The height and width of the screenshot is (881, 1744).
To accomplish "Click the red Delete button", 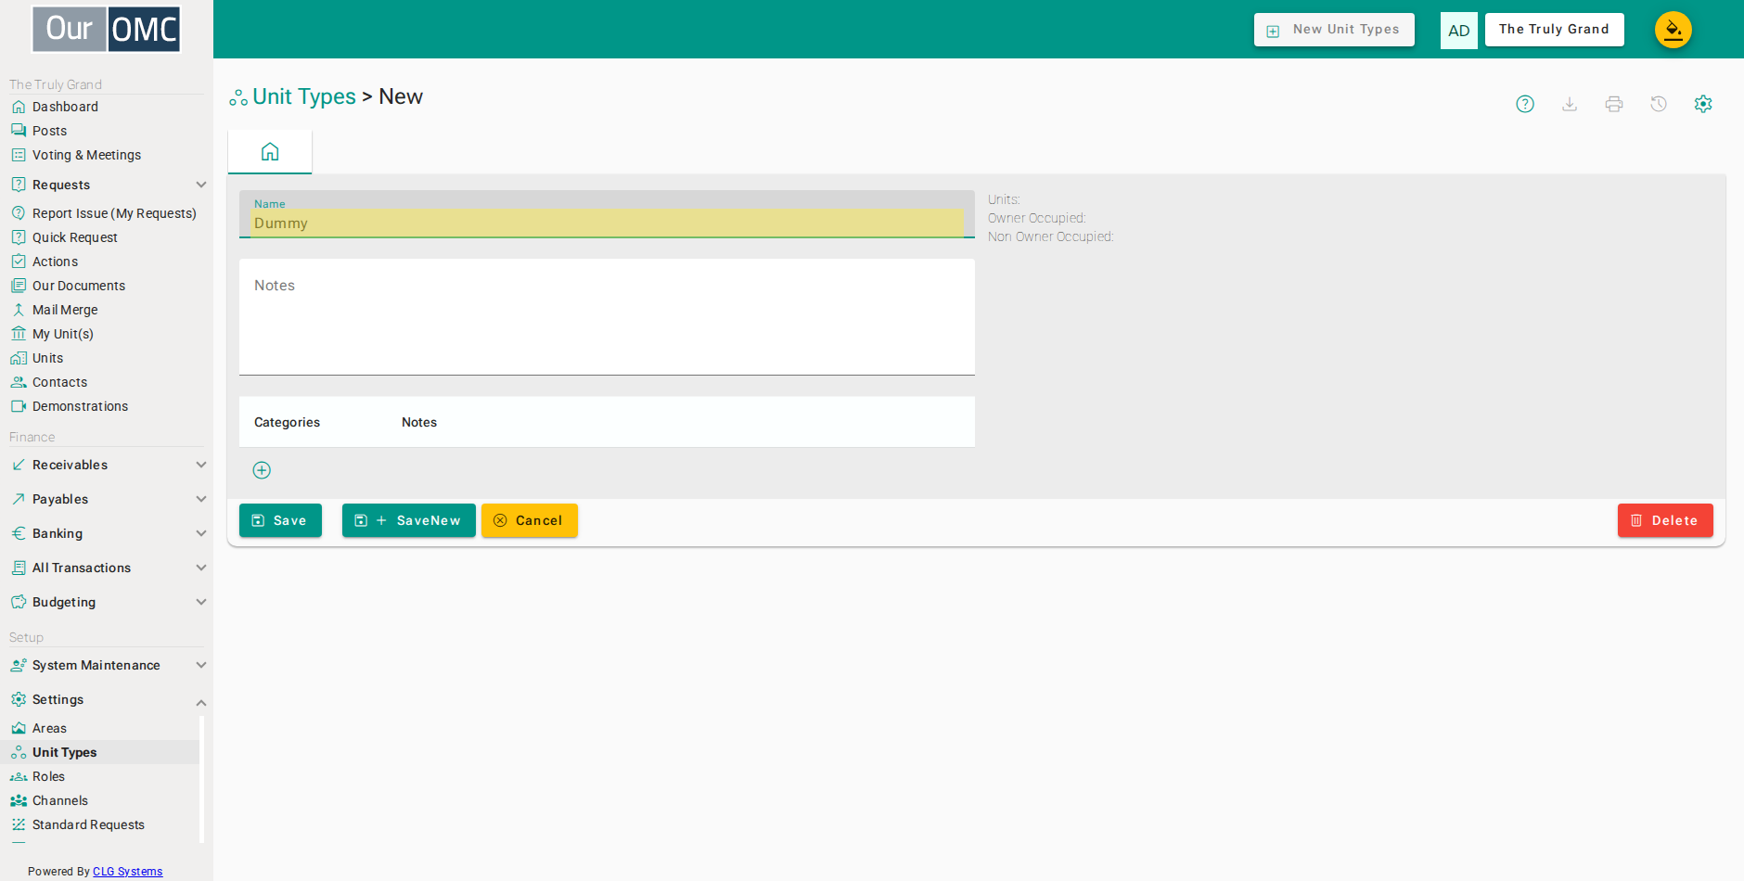I will tap(1665, 520).
